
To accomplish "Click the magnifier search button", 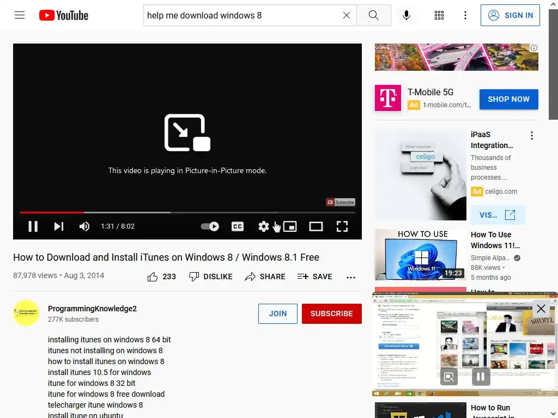I will click(x=373, y=15).
